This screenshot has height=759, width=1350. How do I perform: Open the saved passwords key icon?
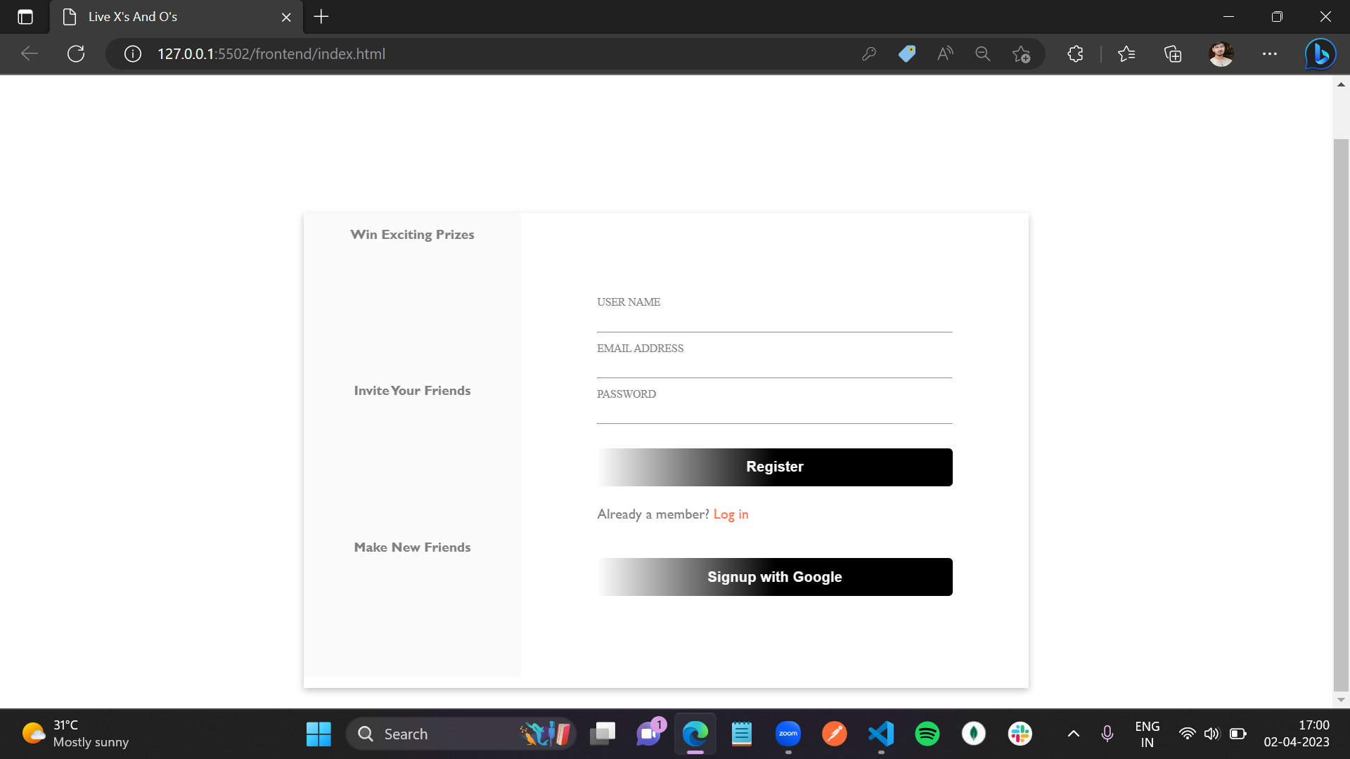point(869,54)
